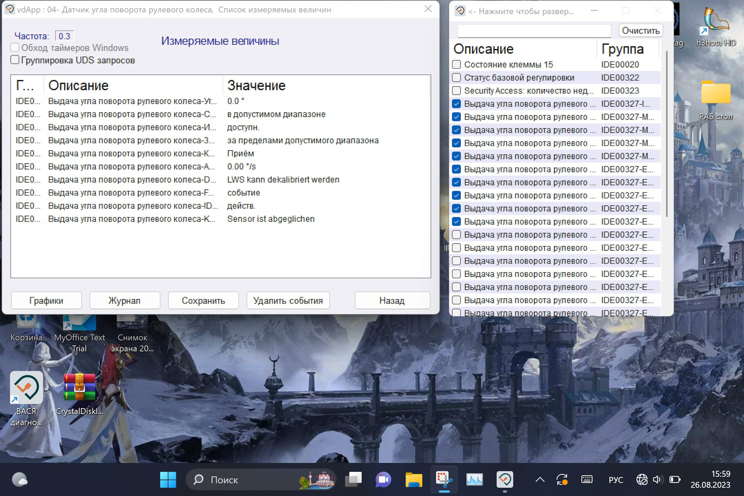
Task: Click the IDE00322 group cell
Action: (620, 77)
